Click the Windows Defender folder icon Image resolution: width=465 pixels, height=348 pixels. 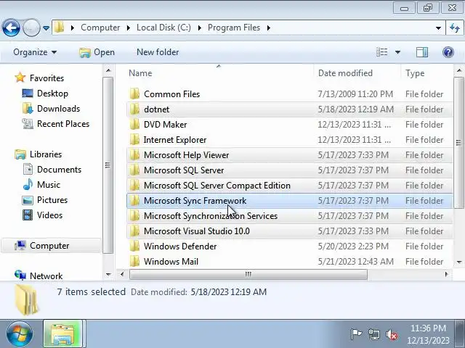pyautogui.click(x=134, y=246)
